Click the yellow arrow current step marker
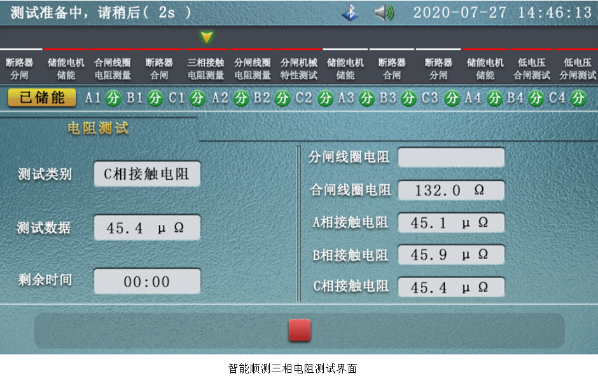598x383 pixels. click(206, 37)
